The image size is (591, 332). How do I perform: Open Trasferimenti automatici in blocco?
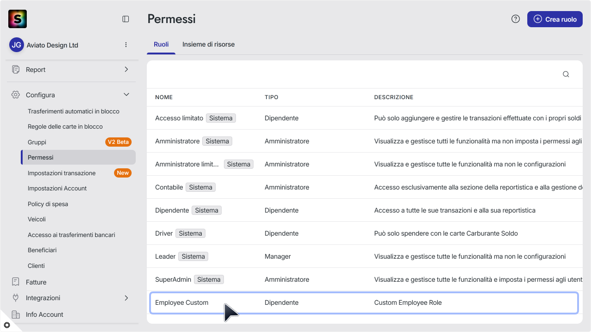click(x=73, y=111)
